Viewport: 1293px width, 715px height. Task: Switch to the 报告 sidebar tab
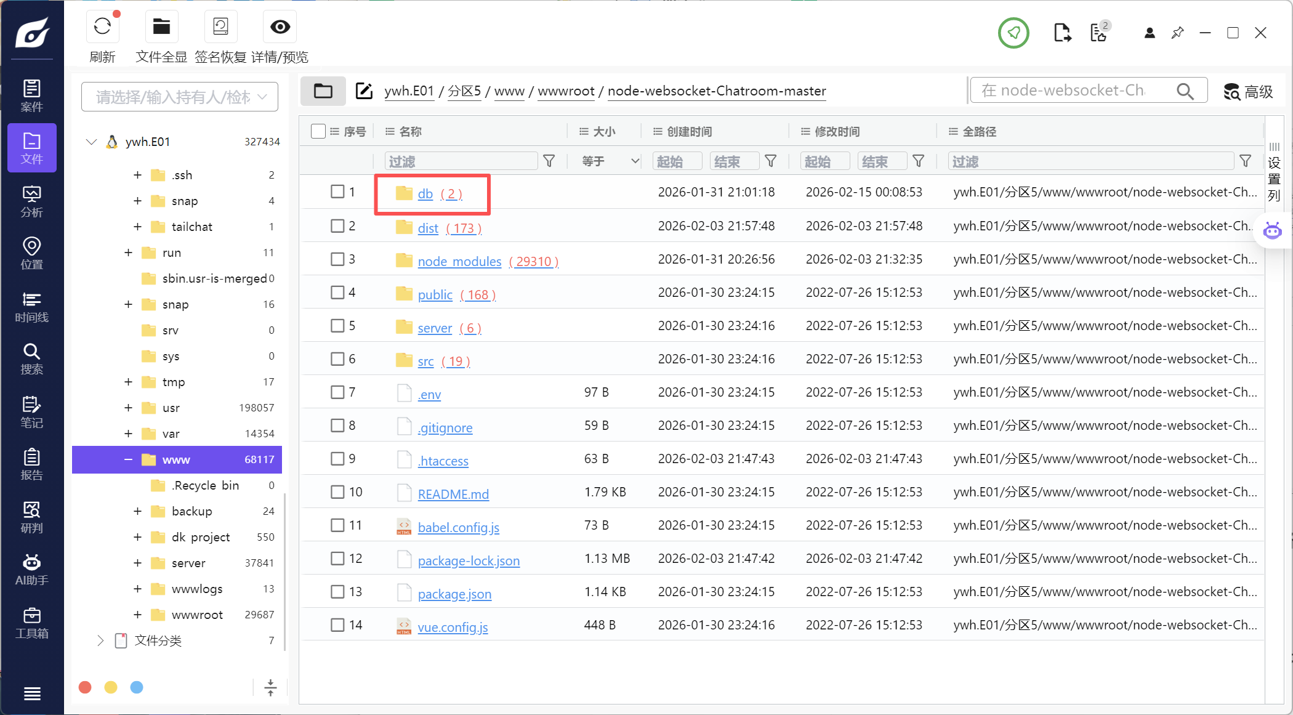tap(32, 465)
